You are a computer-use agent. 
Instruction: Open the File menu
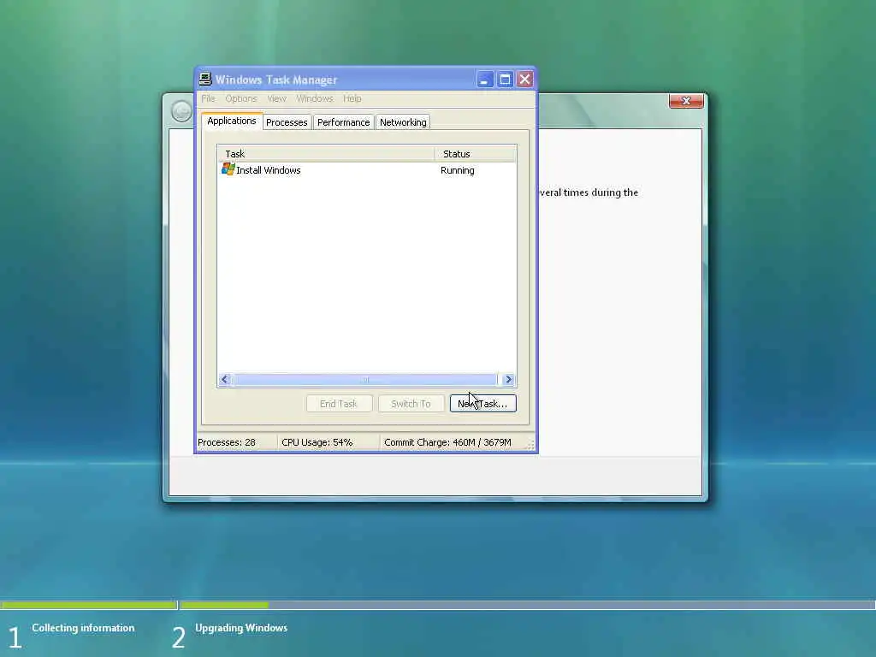208,98
